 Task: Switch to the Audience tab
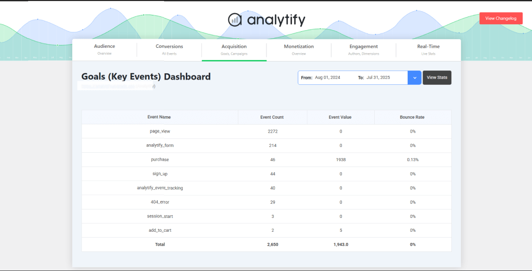coord(105,49)
